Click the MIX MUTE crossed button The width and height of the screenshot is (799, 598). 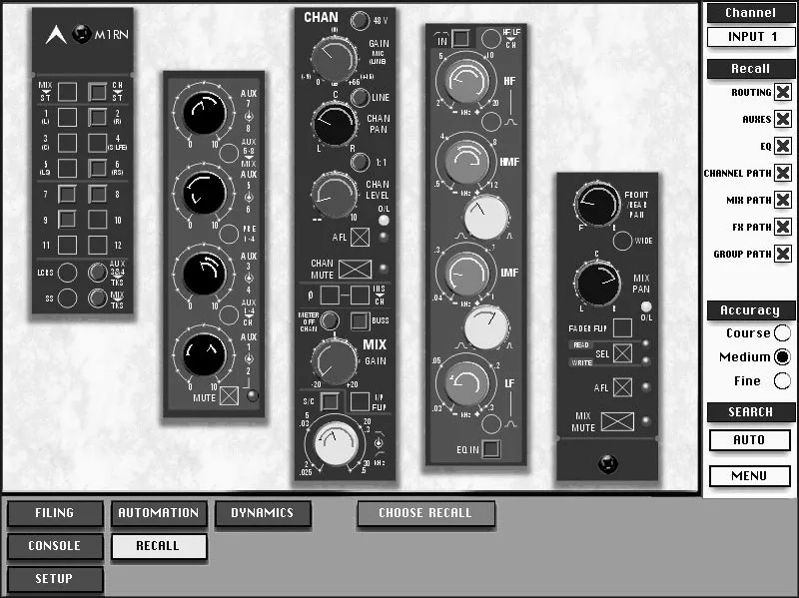point(617,421)
